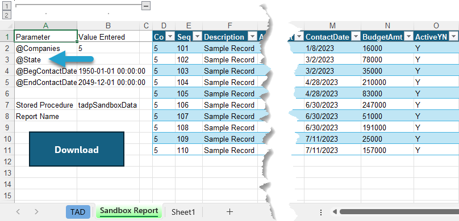459x221 pixels.
Task: Open the Sheet1 tab
Action: 183,212
